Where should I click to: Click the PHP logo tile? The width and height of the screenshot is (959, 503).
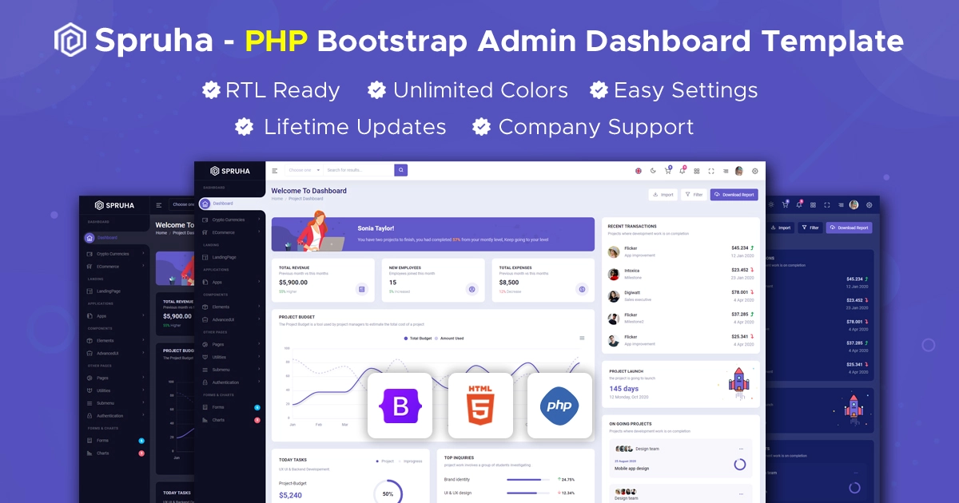[559, 405]
